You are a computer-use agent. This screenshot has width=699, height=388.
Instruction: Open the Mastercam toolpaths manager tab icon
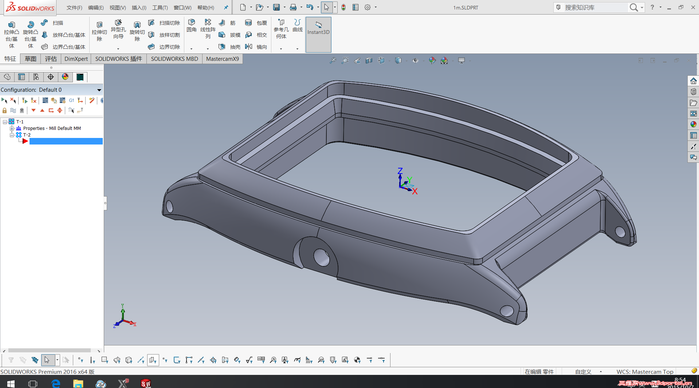[80, 77]
